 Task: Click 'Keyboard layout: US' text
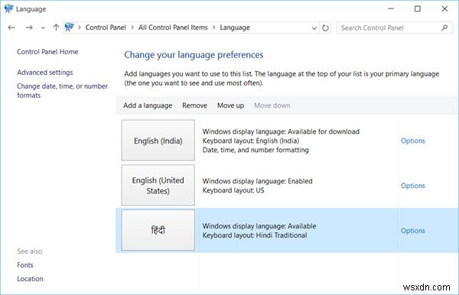point(233,190)
